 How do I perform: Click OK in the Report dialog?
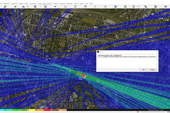pyautogui.click(x=143, y=69)
